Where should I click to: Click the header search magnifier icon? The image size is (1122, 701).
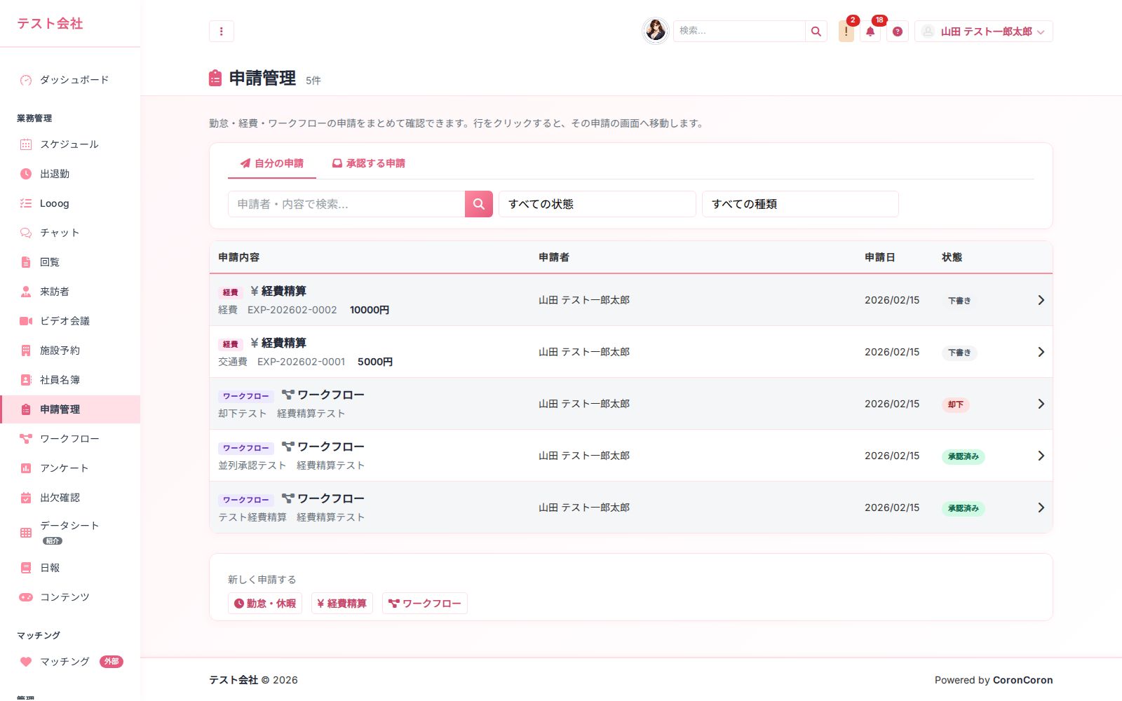(x=816, y=31)
